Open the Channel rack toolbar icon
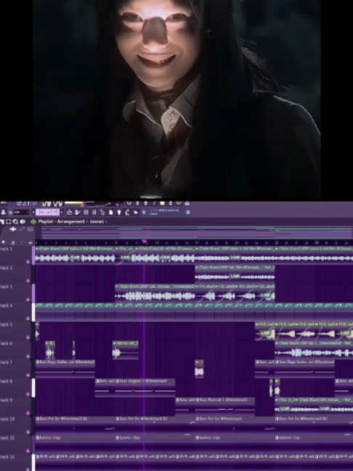 click(x=86, y=212)
